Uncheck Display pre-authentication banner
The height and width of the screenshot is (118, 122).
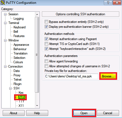click(46, 27)
